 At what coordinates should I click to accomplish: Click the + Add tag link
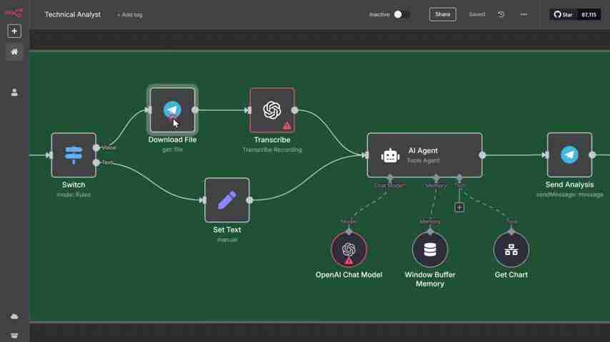[129, 15]
